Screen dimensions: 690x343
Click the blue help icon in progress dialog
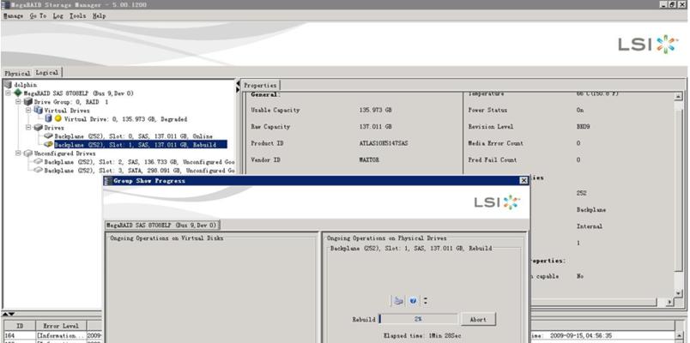[413, 301]
